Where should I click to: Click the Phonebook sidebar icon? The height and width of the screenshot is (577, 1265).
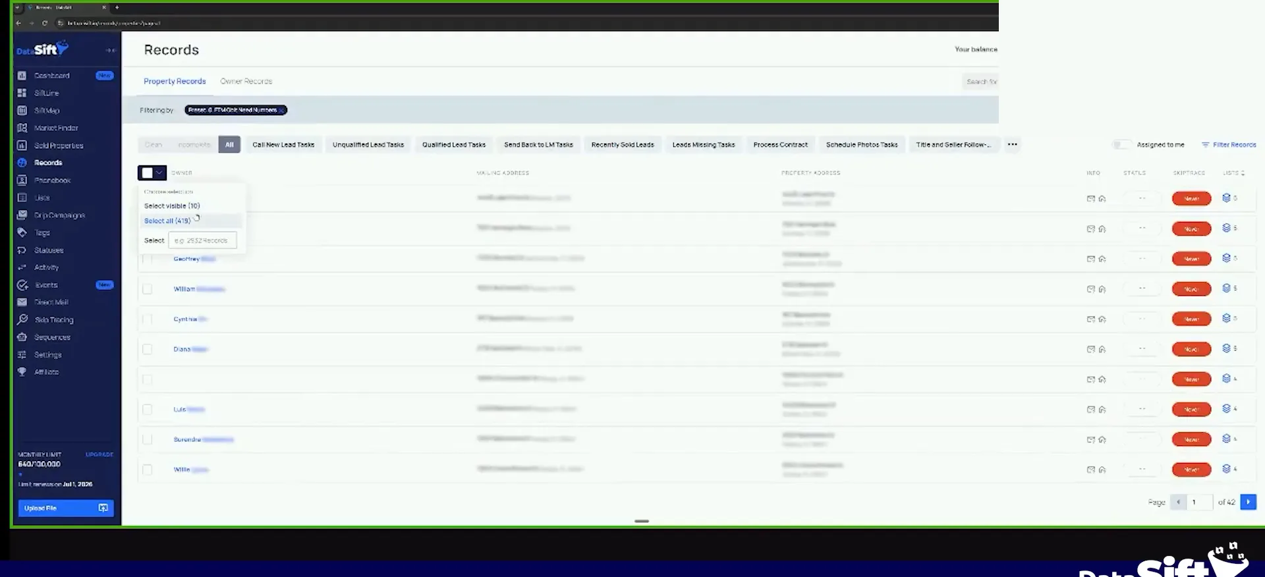22,180
